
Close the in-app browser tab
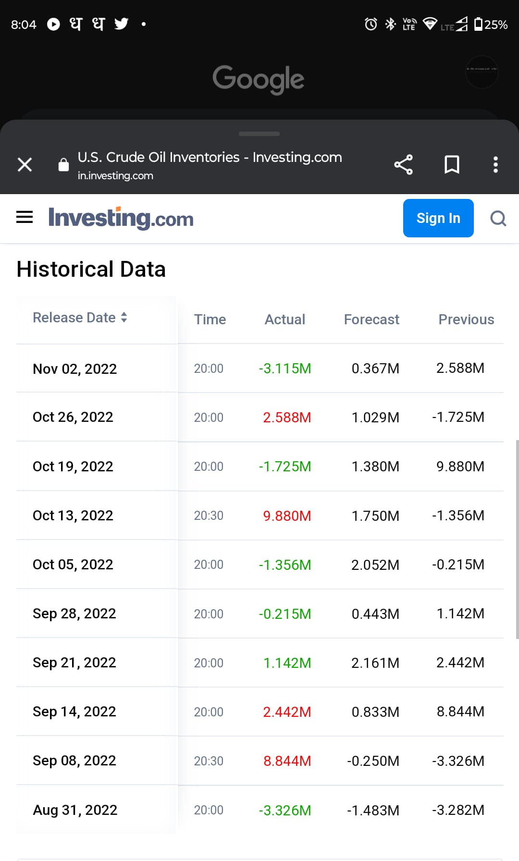coord(25,165)
